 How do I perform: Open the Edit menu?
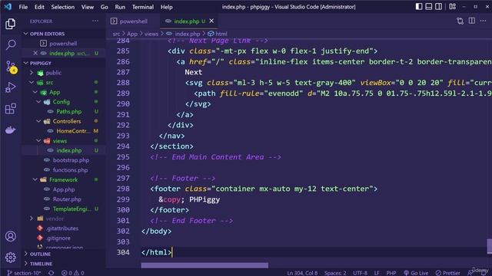point(39,7)
